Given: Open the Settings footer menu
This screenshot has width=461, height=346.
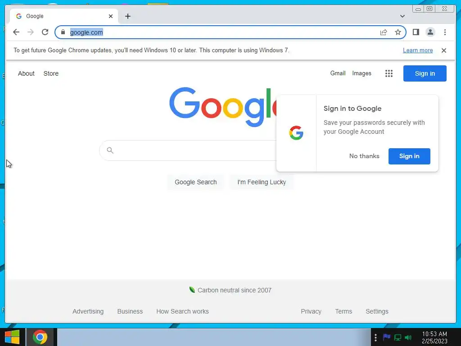Looking at the screenshot, I should point(377,311).
